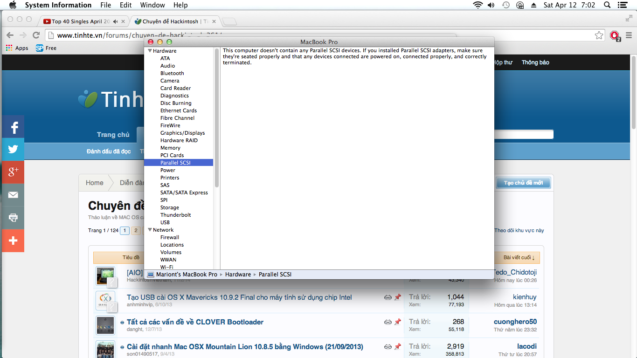The image size is (637, 358).
Task: Click Tạo chủ đề mới button
Action: (x=523, y=183)
